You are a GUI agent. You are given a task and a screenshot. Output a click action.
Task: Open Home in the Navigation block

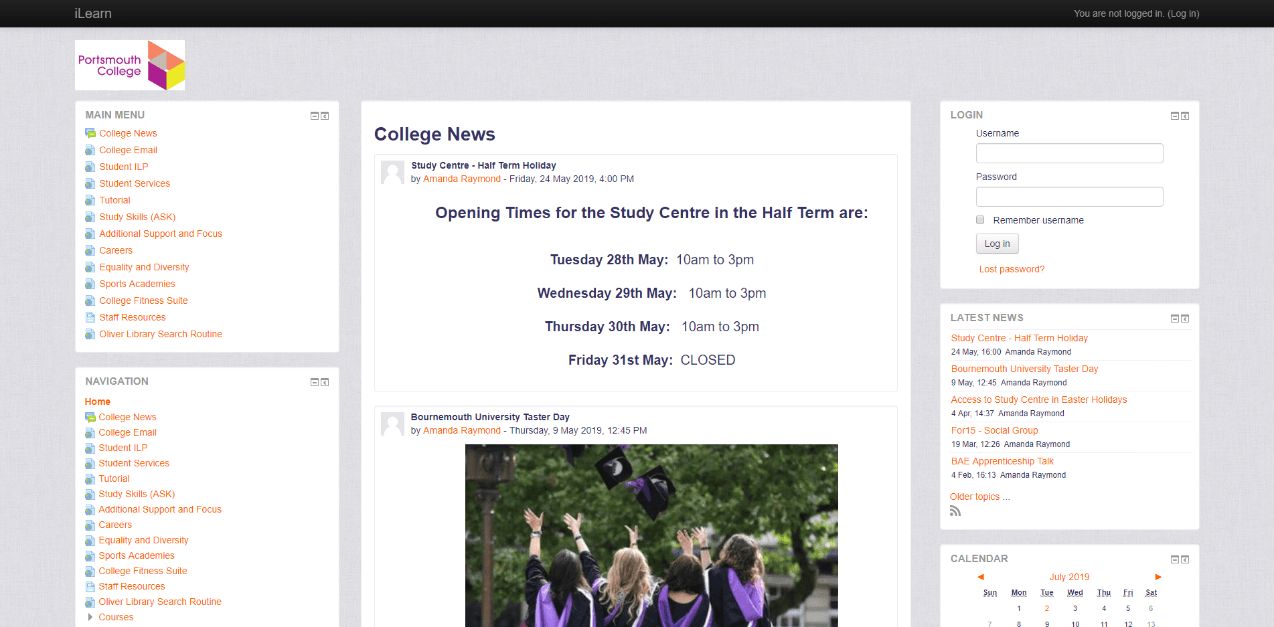click(98, 401)
